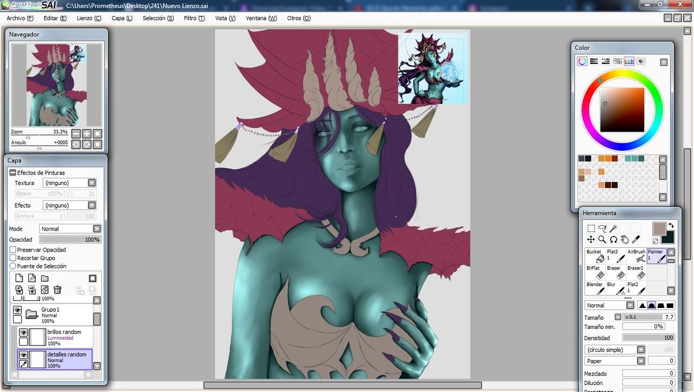This screenshot has width=694, height=392.
Task: Enable Preservar Opacidad checkbox
Action: pos(13,250)
